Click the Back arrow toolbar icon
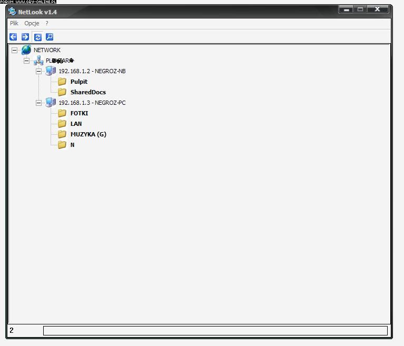The height and width of the screenshot is (346, 404). tap(13, 37)
